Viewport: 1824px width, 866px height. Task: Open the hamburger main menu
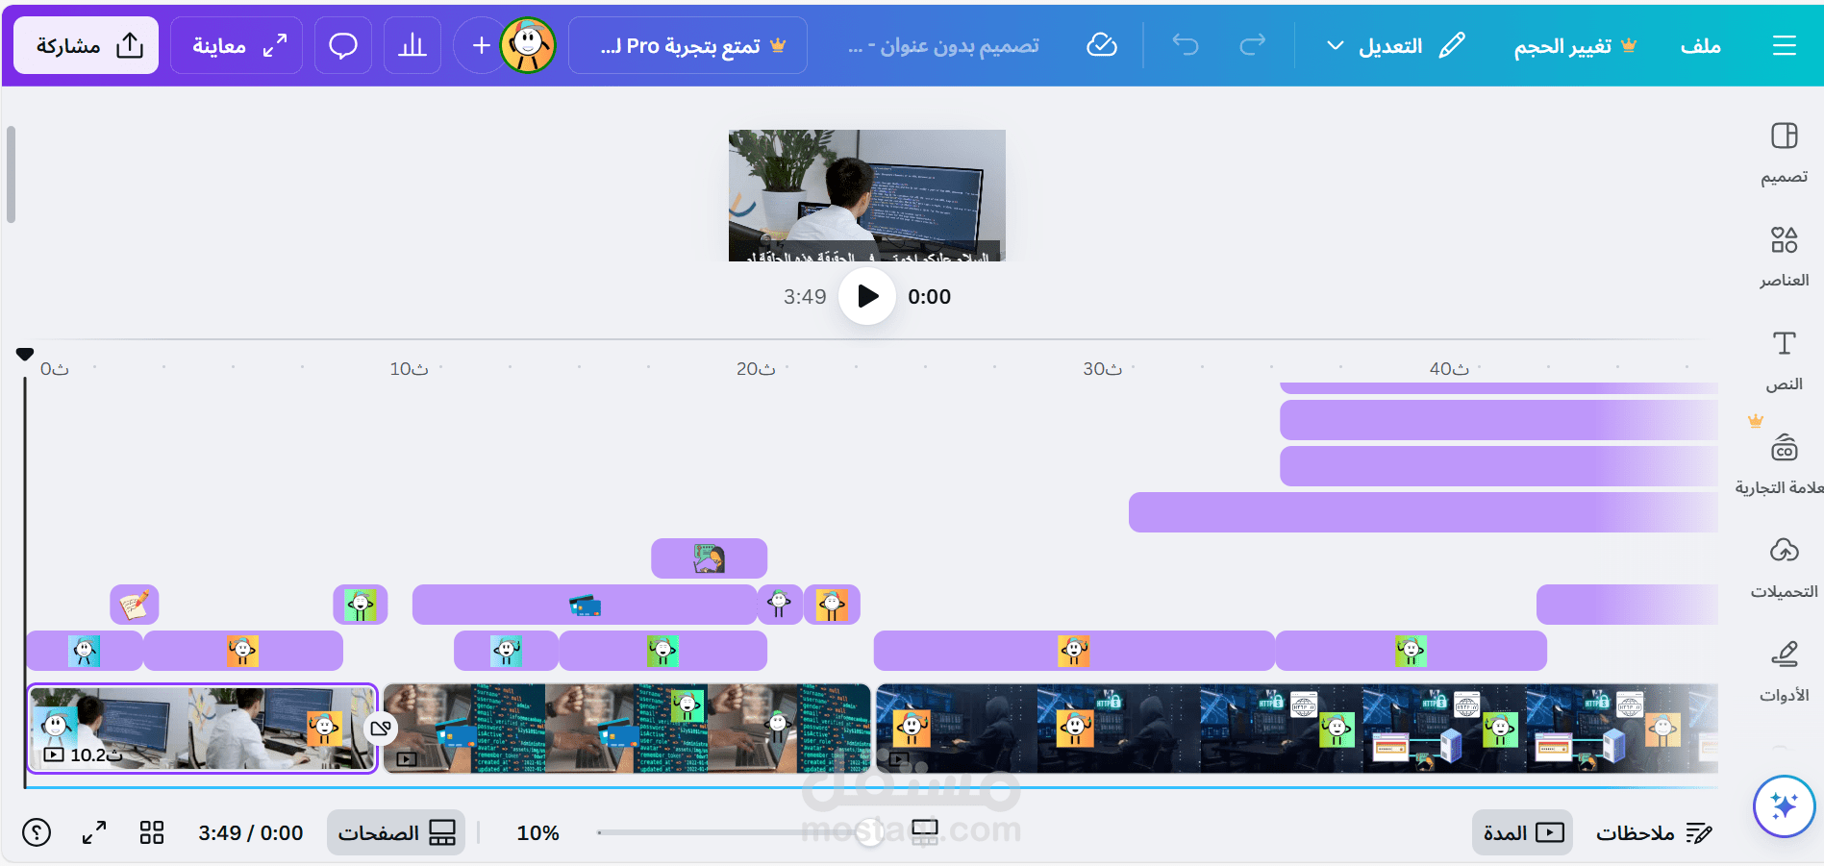(1784, 45)
